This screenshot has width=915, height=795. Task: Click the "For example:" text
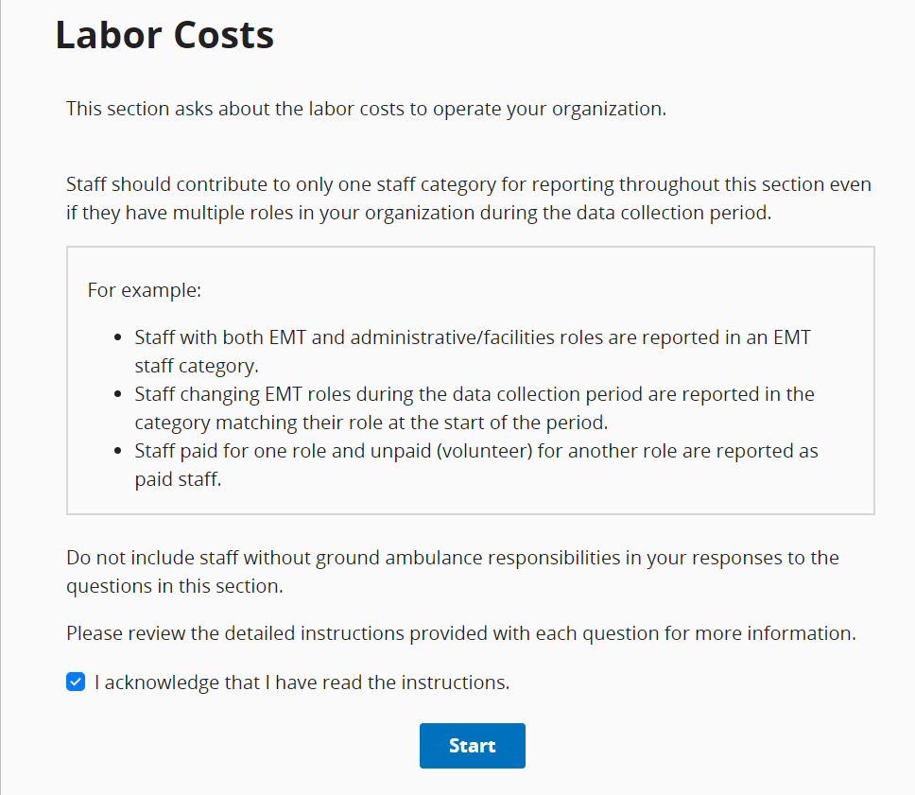pyautogui.click(x=145, y=289)
